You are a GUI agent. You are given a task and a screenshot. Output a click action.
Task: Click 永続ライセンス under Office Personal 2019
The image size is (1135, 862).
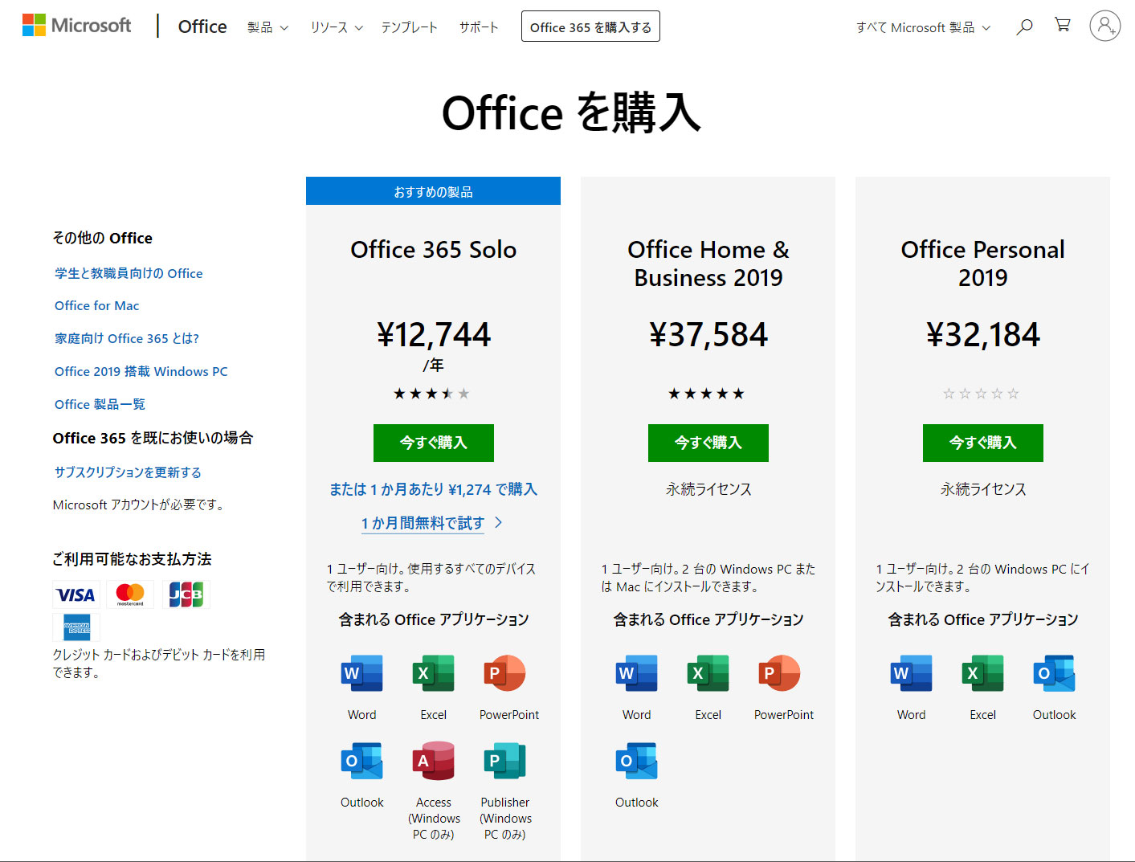pyautogui.click(x=983, y=489)
